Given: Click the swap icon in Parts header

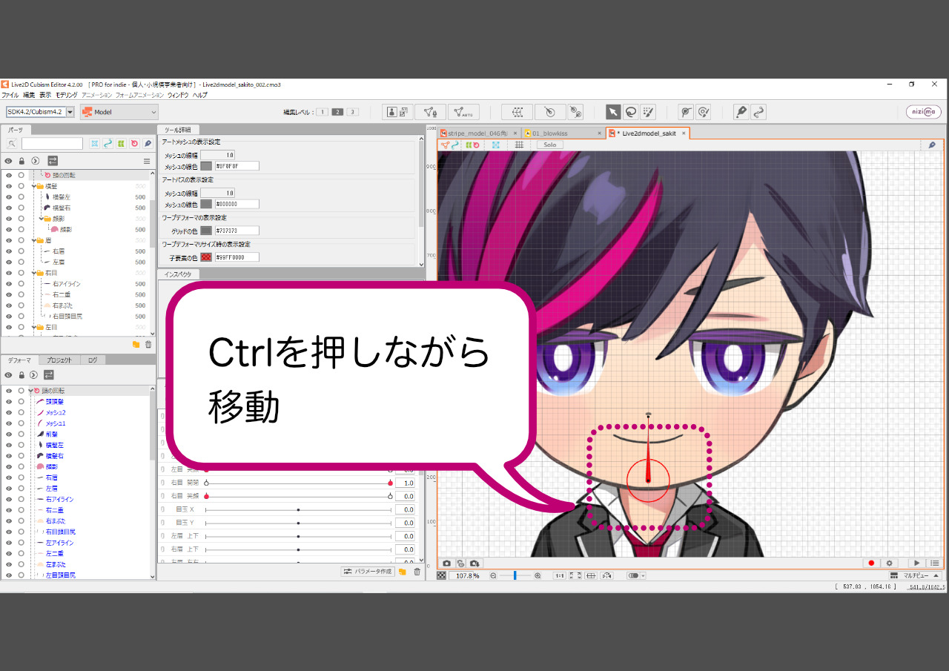Looking at the screenshot, I should pyautogui.click(x=53, y=160).
